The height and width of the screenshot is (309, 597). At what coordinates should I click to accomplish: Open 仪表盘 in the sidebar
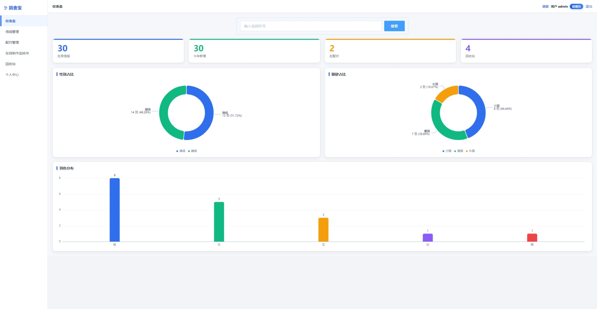pyautogui.click(x=24, y=21)
